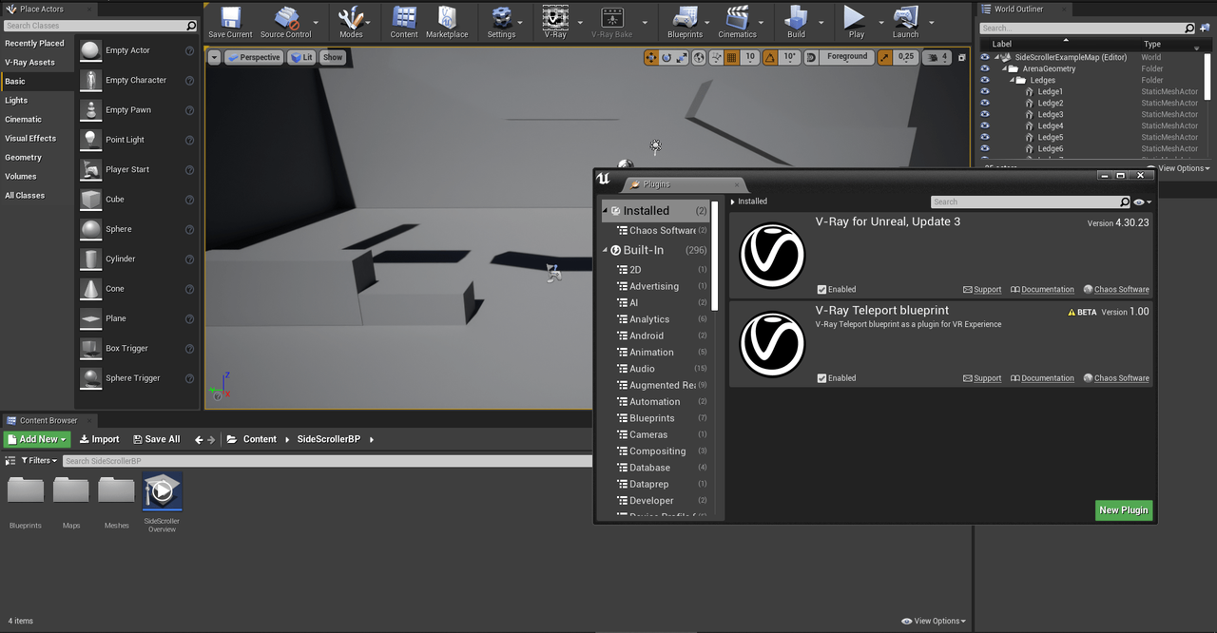Open V-Ray for Unreal Documentation link
This screenshot has width=1217, height=633.
tap(1042, 290)
